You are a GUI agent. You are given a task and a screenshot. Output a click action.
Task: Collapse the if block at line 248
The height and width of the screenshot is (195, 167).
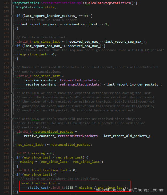[x=11, y=16]
